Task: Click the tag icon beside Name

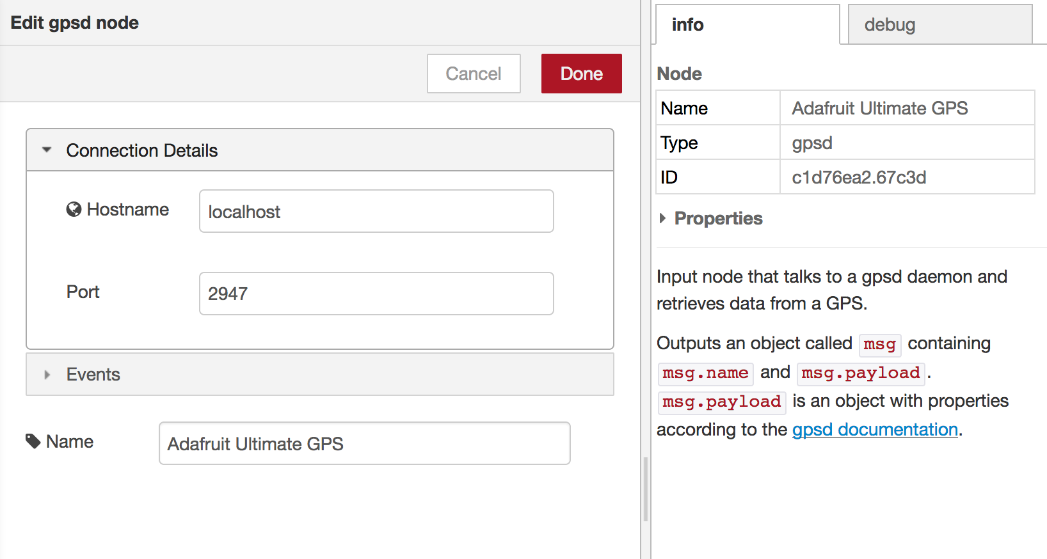Action: (x=33, y=441)
